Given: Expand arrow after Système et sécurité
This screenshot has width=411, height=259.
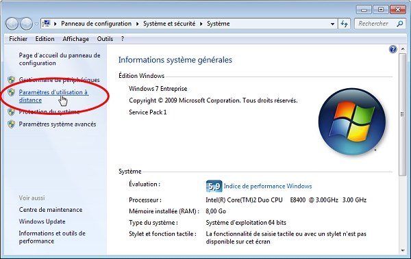Looking at the screenshot, I should pyautogui.click(x=201, y=24).
